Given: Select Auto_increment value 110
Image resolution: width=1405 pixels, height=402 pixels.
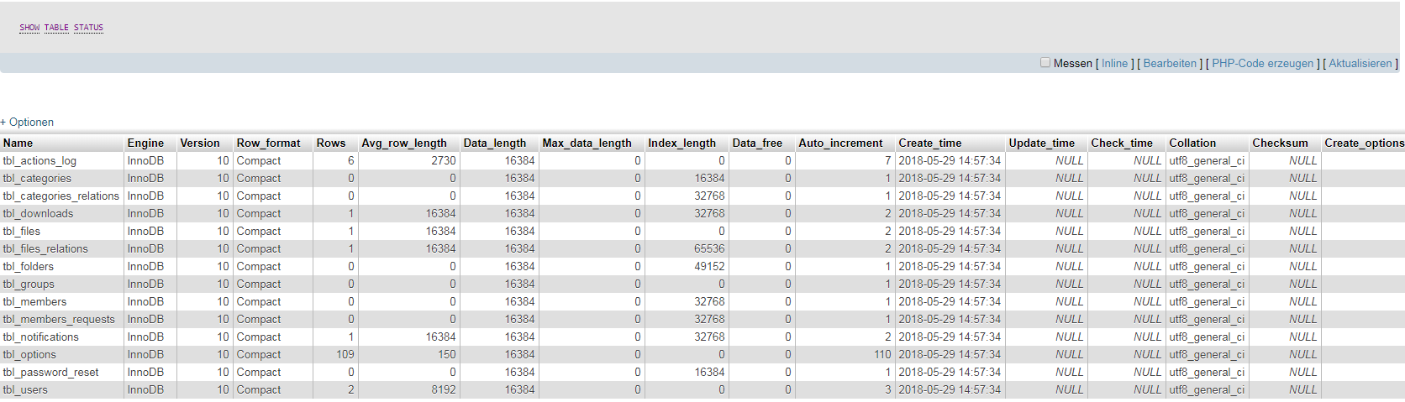Looking at the screenshot, I should tap(882, 354).
